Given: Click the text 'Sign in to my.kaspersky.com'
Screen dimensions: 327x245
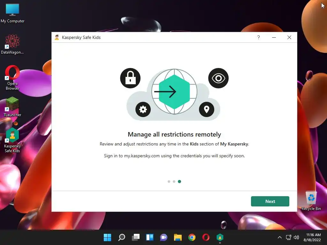Looking at the screenshot, I should click(x=132, y=156).
